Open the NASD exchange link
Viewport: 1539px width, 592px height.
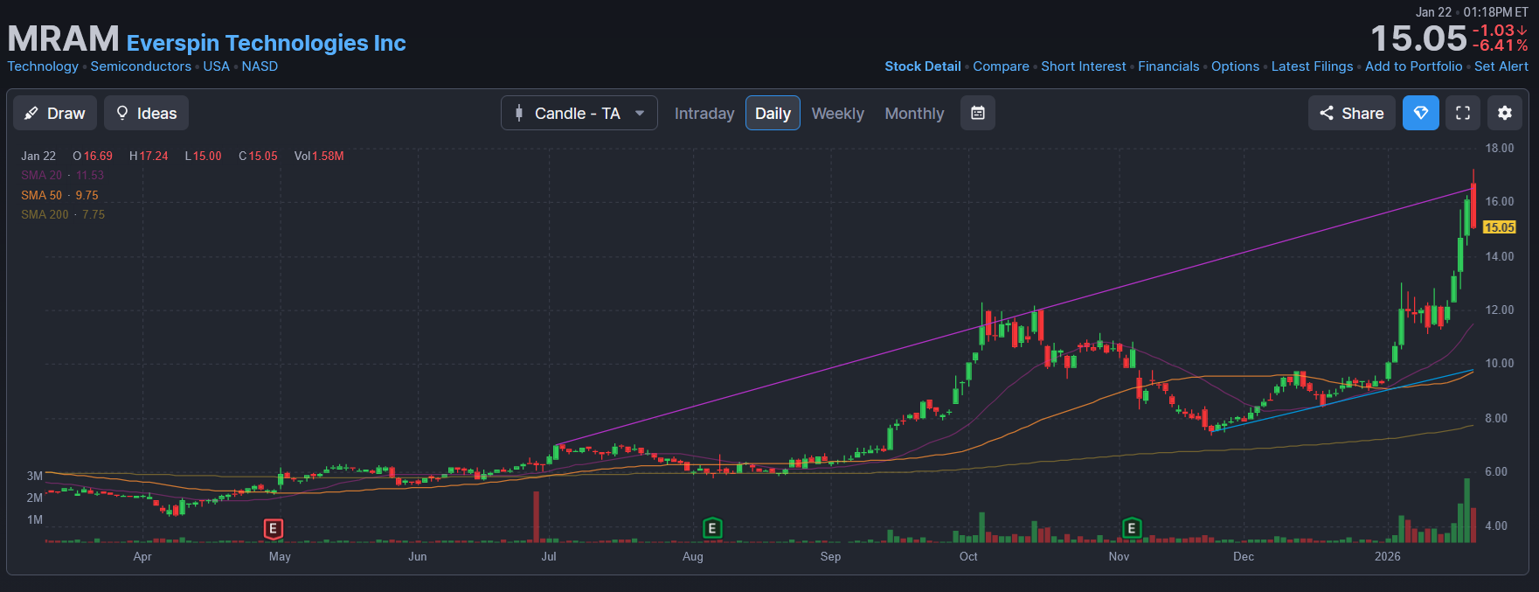260,66
